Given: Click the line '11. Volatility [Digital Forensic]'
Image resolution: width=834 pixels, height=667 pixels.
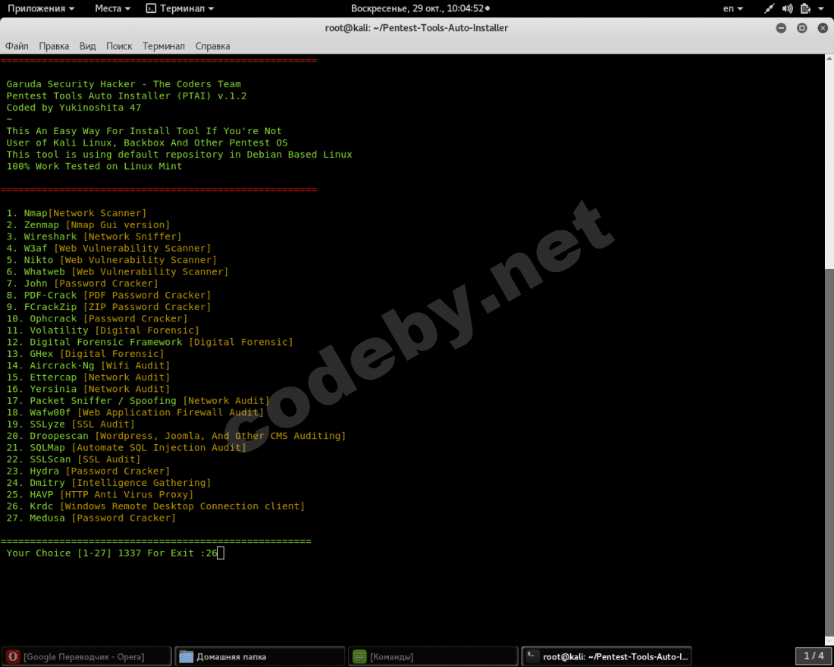Looking at the screenshot, I should pos(102,330).
